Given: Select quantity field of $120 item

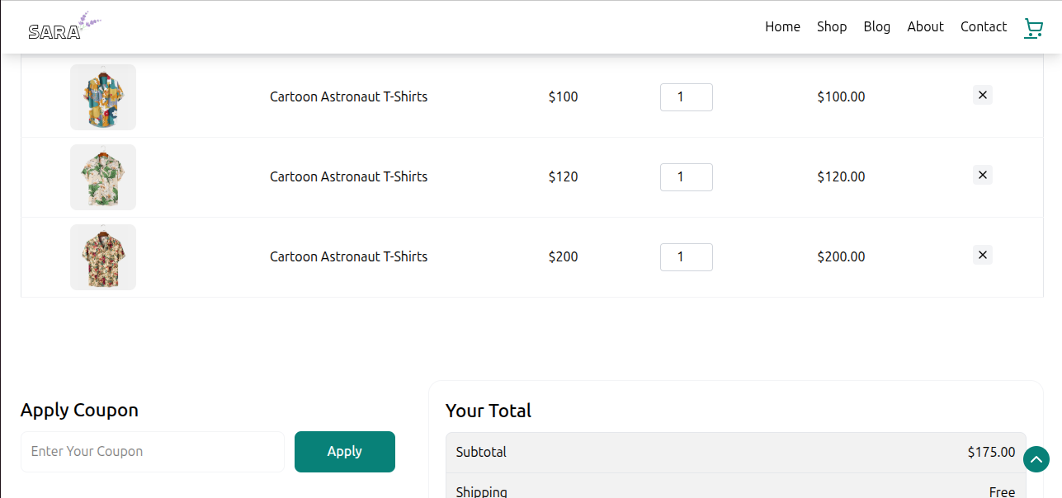Looking at the screenshot, I should click(x=687, y=177).
